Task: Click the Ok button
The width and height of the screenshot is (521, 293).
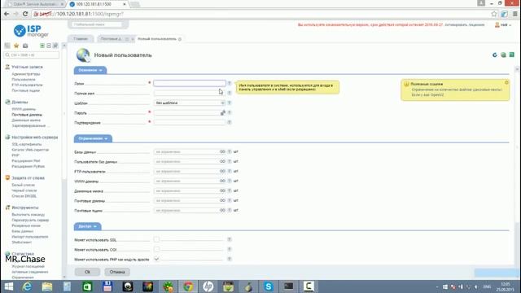Action: click(x=87, y=272)
